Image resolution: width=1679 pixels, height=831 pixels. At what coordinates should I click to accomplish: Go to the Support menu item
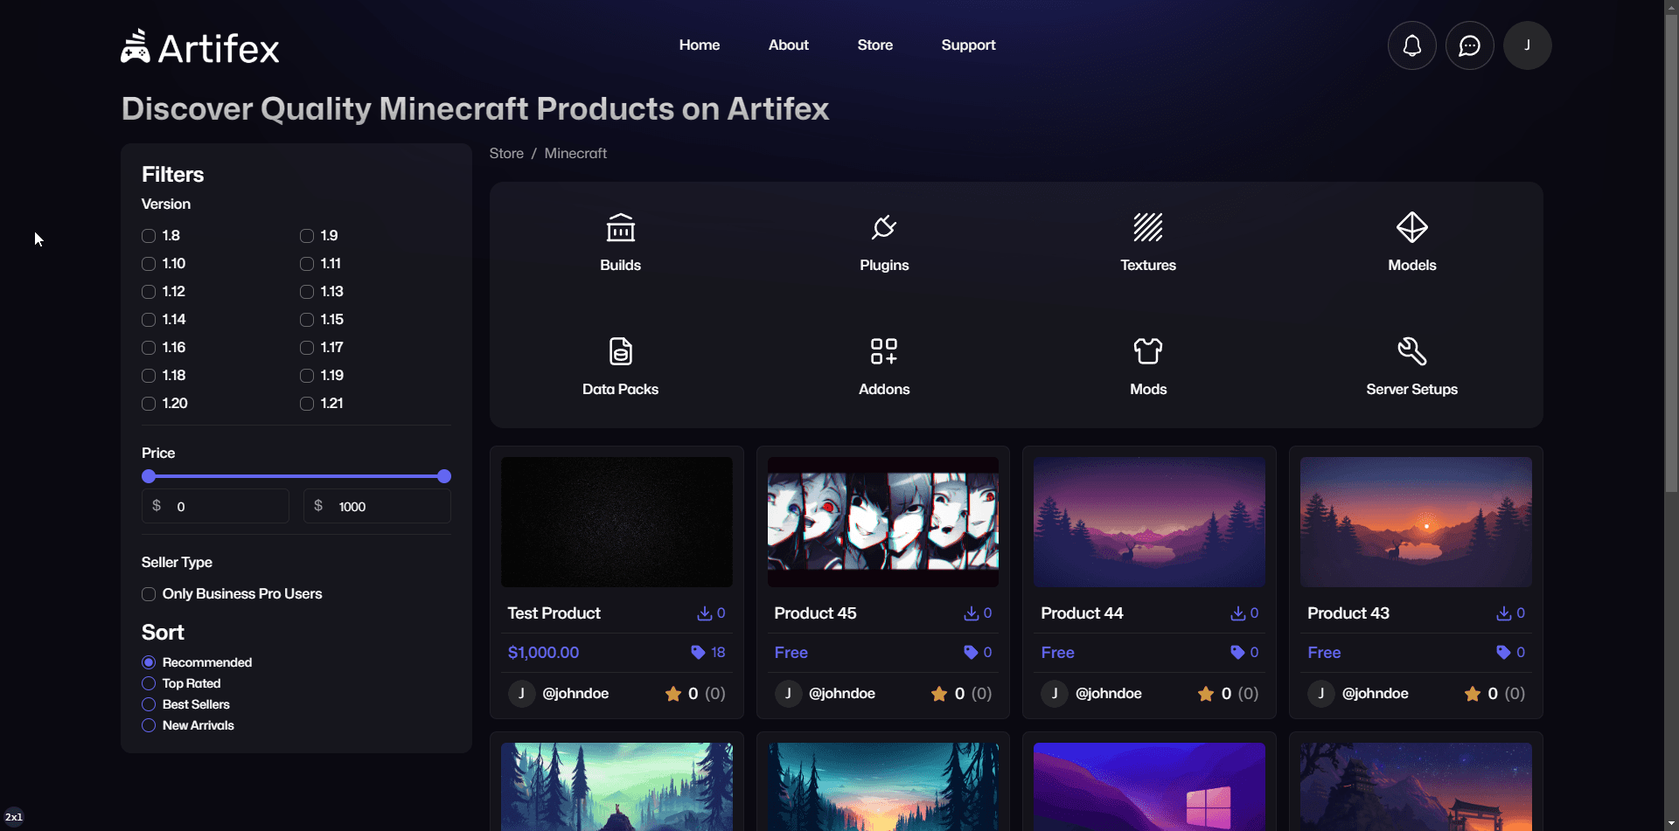[x=968, y=45]
